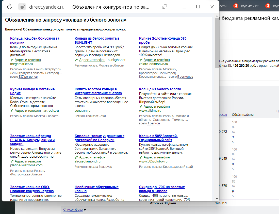This screenshot has height=214, width=279.
Task: Click phone icon in 585*Золотой ad
Action: [141, 157]
